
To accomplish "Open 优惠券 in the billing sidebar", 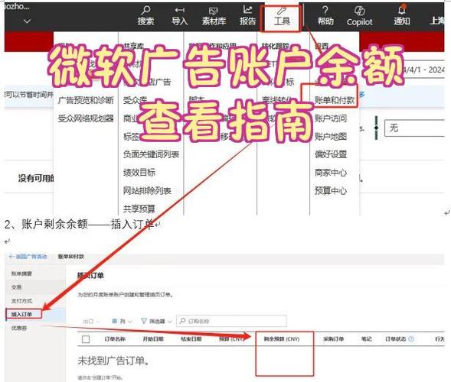I will pos(19,328).
